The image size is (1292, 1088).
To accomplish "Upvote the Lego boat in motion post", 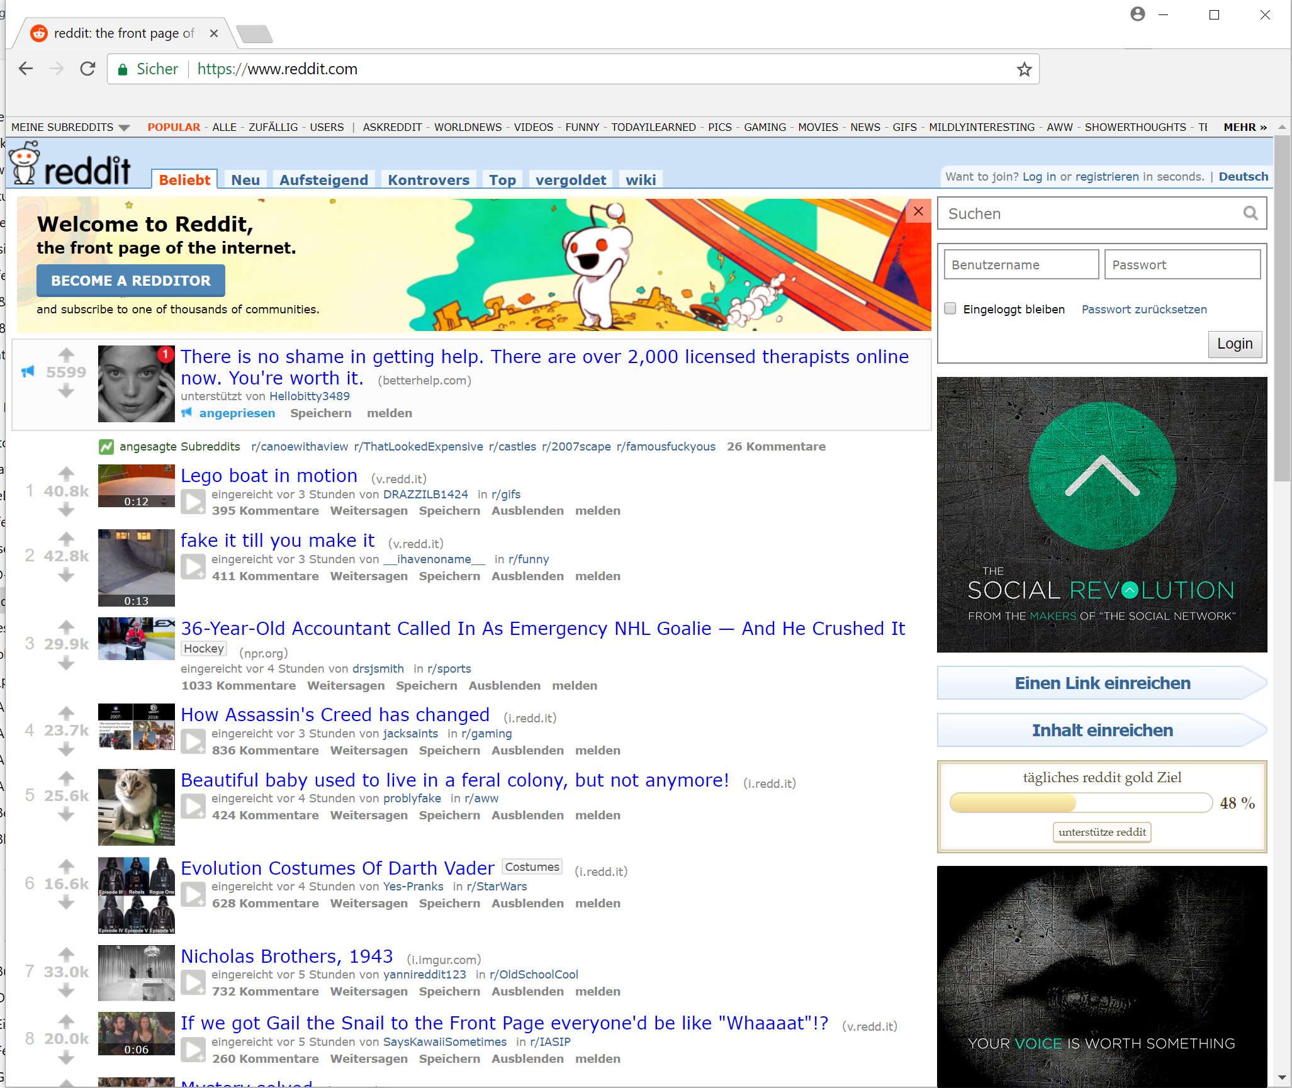I will pyautogui.click(x=66, y=473).
